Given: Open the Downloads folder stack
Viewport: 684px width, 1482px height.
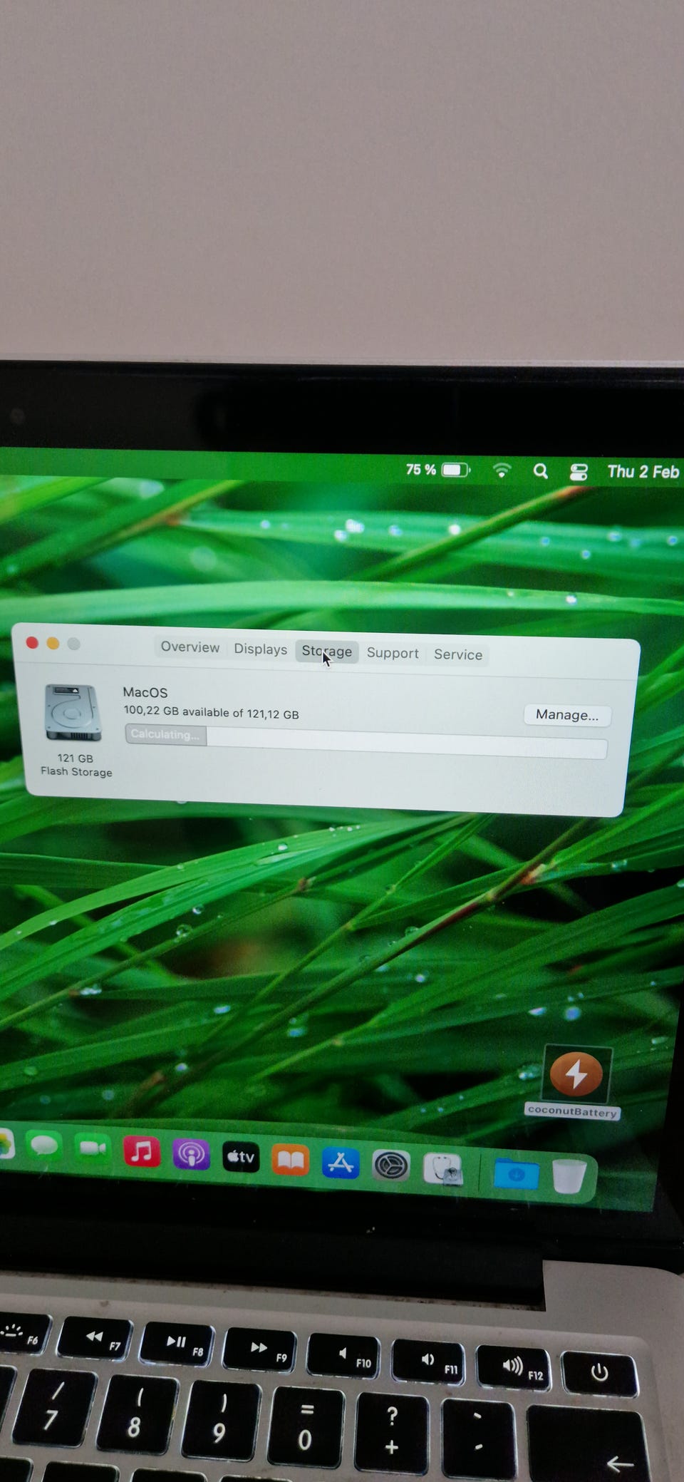Looking at the screenshot, I should [517, 1173].
